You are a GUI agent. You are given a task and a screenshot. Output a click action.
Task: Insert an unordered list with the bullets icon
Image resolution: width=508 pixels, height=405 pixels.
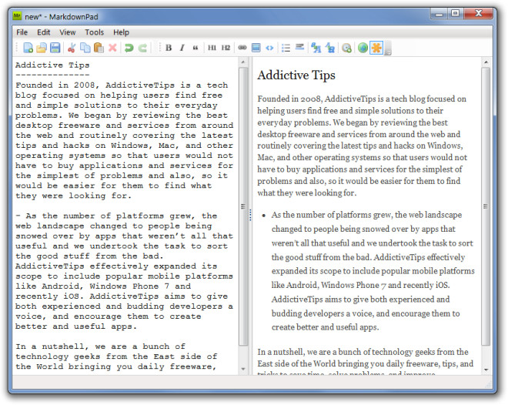286,48
